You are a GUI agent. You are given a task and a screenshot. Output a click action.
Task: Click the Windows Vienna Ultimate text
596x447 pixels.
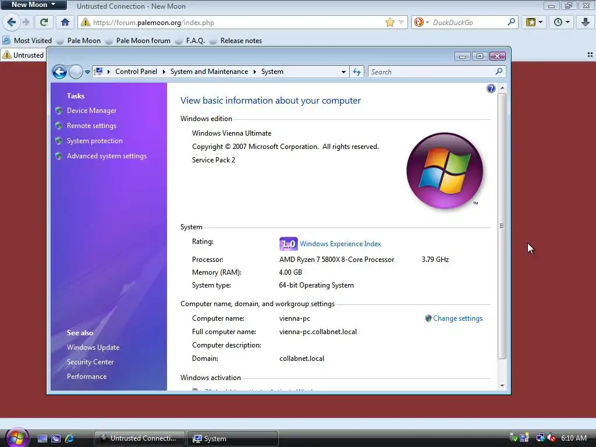coord(232,133)
